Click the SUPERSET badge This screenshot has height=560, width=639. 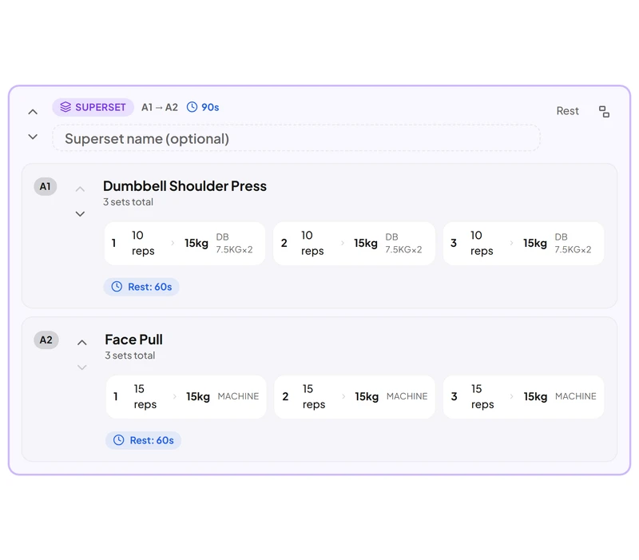pyautogui.click(x=93, y=107)
